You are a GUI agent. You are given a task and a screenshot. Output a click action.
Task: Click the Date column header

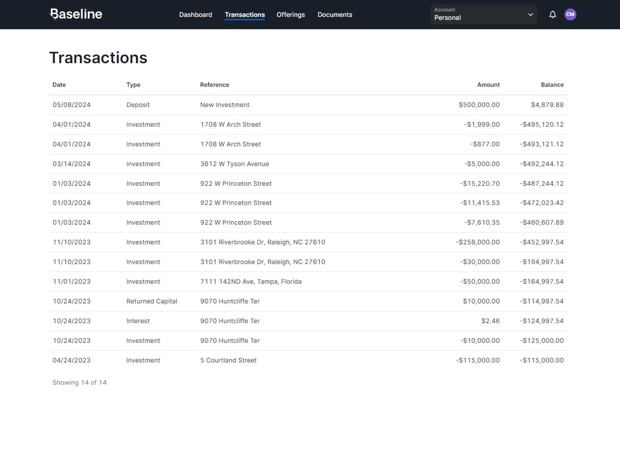click(59, 85)
